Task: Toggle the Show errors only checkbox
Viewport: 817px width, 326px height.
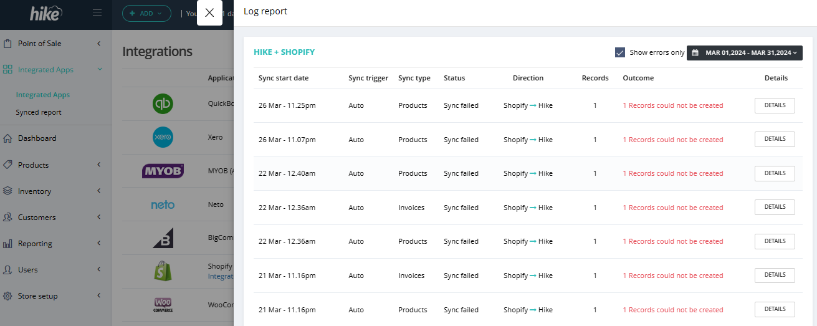Action: (x=619, y=52)
